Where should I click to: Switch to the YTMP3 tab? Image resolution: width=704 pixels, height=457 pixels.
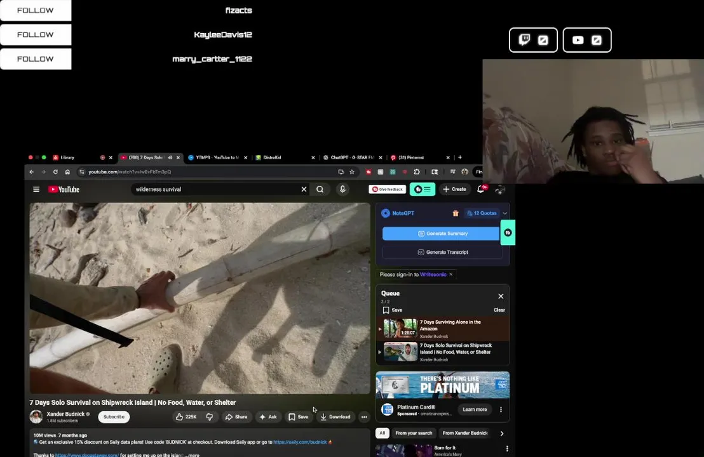pyautogui.click(x=217, y=157)
